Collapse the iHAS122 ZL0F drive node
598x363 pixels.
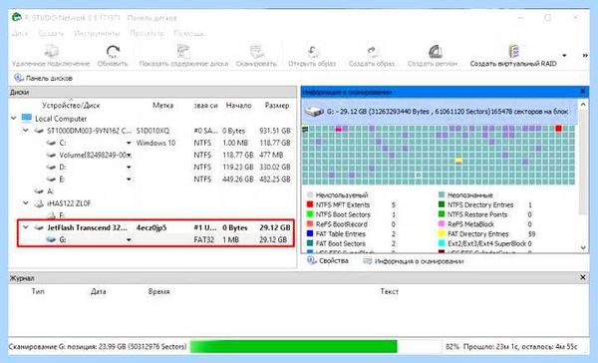pyautogui.click(x=26, y=203)
